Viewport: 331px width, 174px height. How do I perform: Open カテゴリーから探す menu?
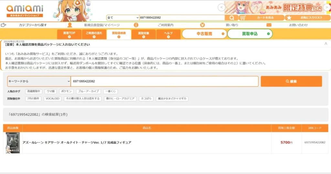(33, 25)
